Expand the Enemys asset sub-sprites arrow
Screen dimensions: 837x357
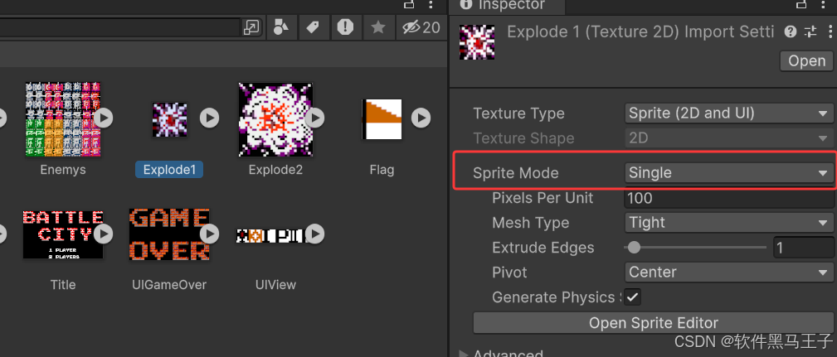coord(103,118)
